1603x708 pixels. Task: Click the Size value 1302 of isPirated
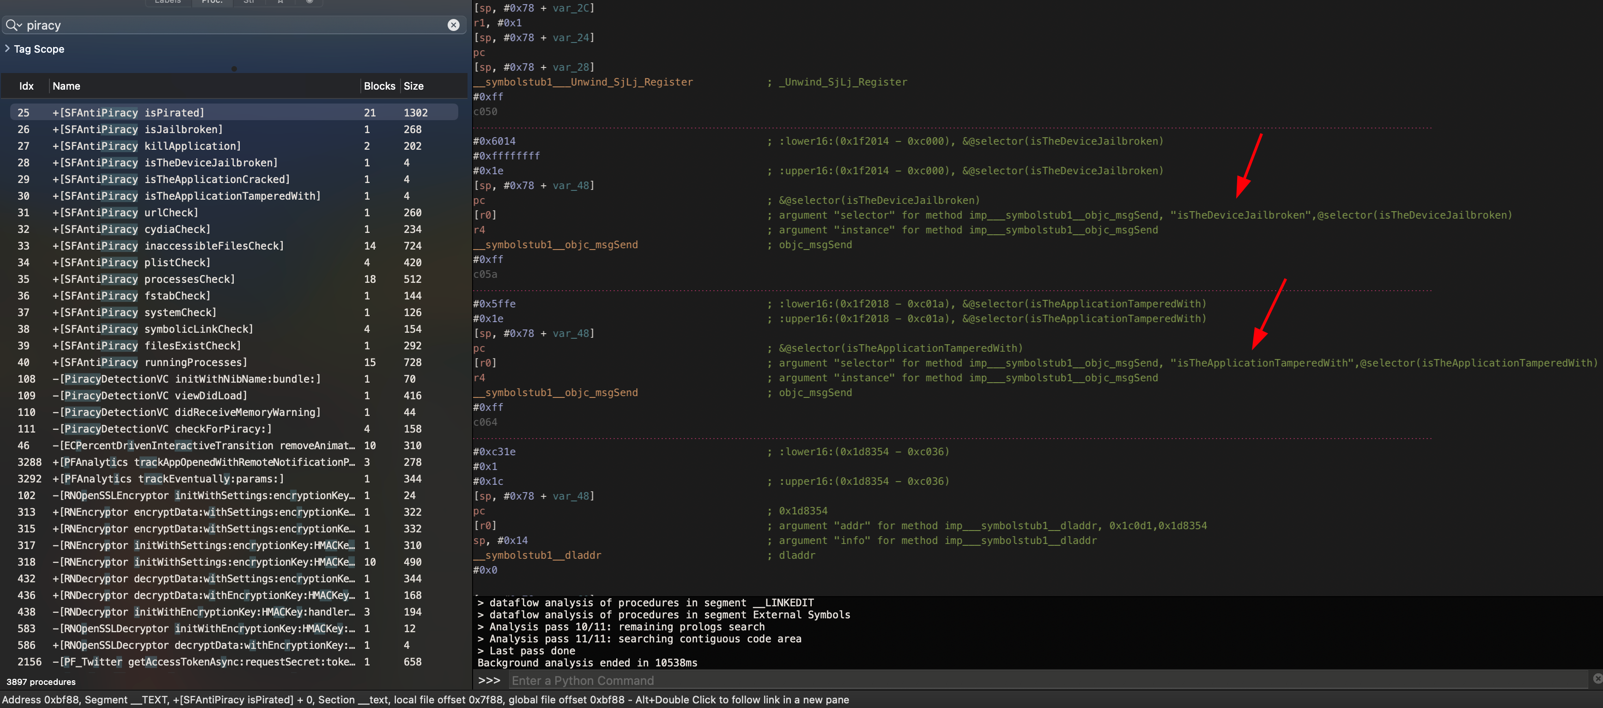[416, 113]
